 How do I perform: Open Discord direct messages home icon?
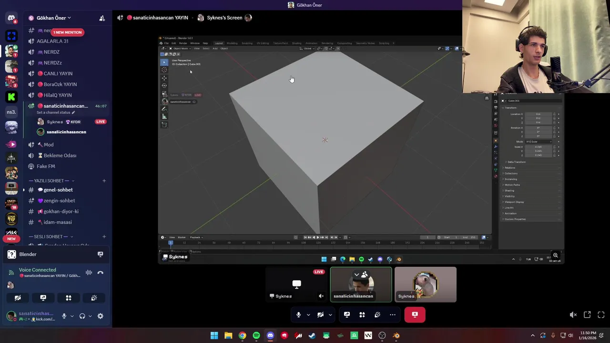coord(11,18)
